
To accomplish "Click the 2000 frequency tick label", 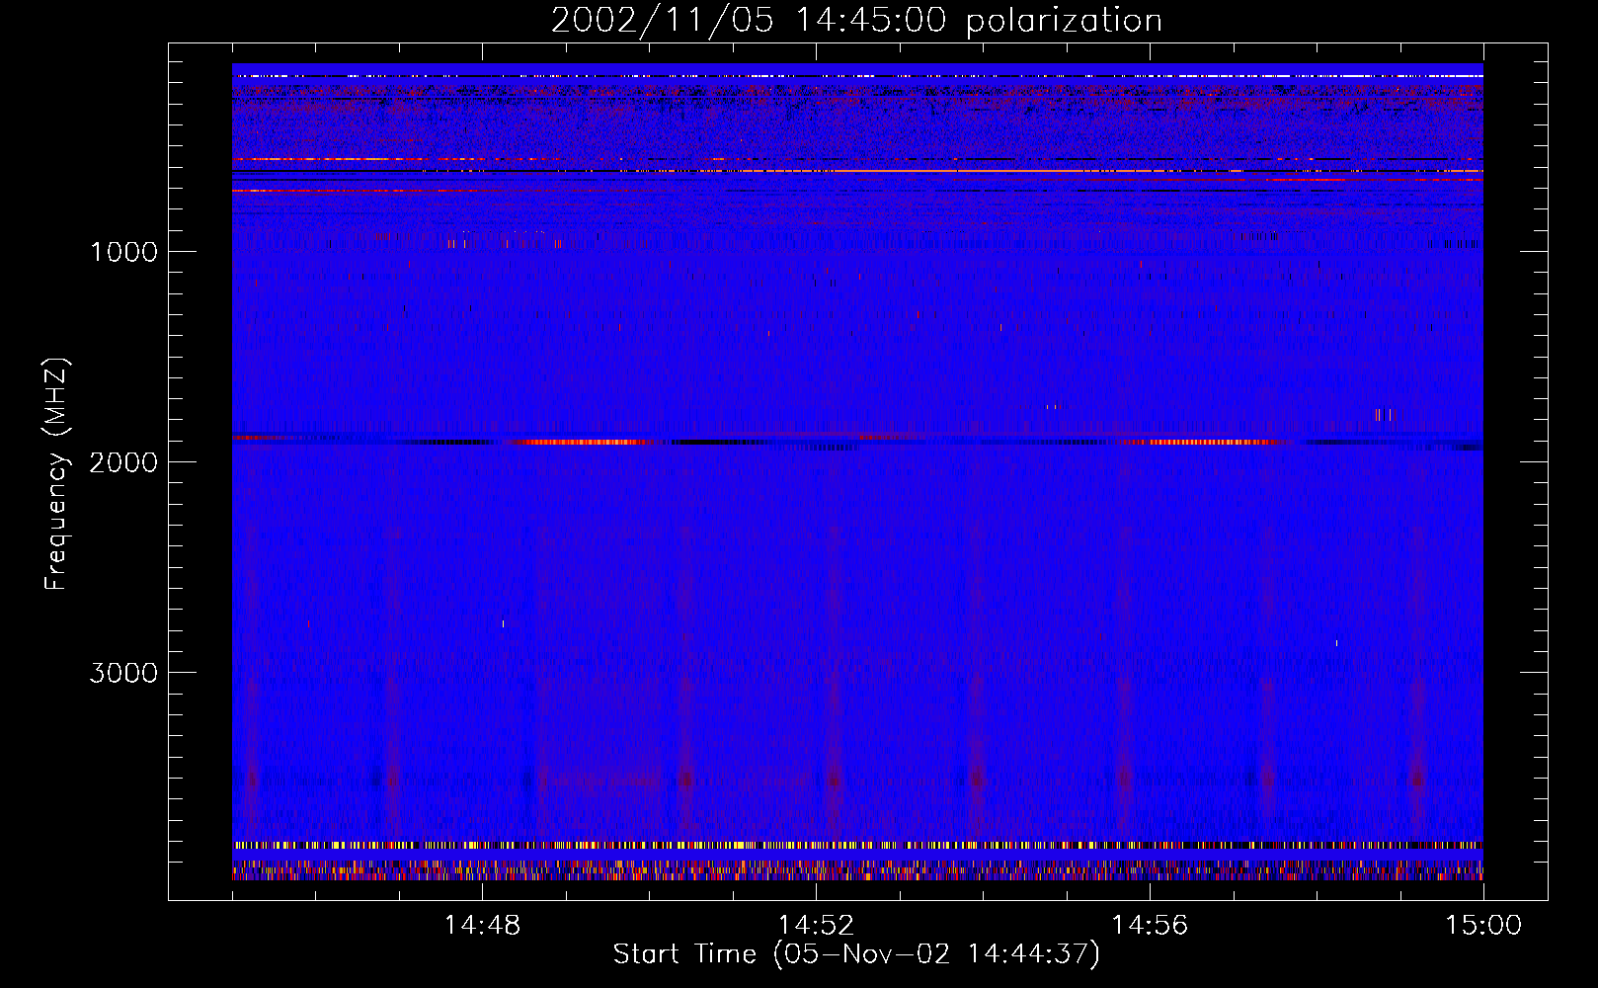I will pyautogui.click(x=123, y=462).
